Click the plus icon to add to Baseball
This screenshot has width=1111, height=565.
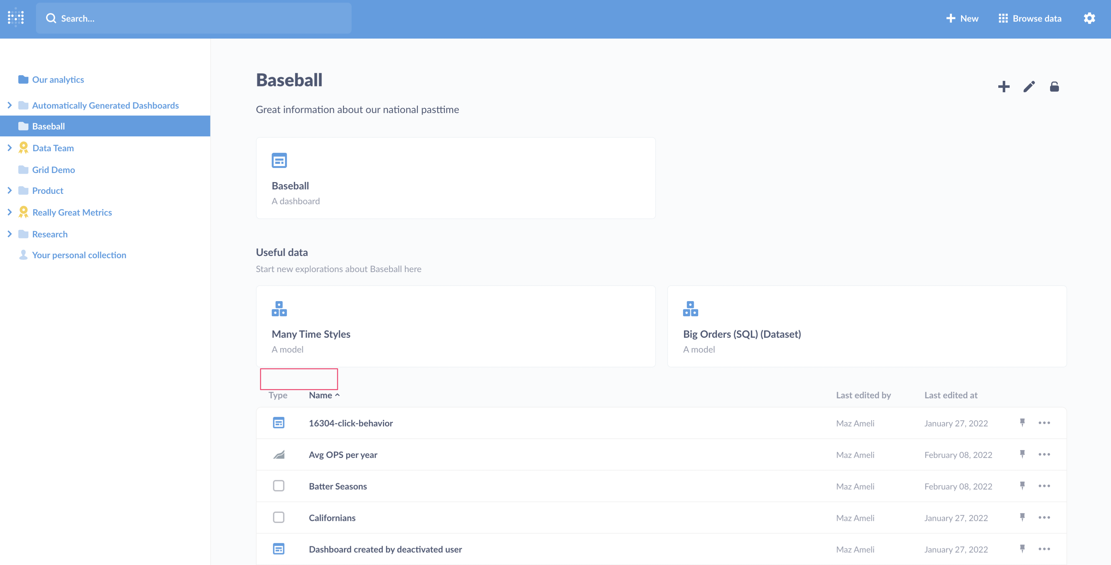point(1004,86)
